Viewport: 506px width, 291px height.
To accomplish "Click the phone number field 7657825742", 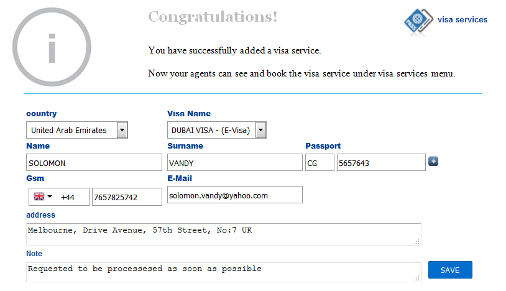I will pos(127,196).
